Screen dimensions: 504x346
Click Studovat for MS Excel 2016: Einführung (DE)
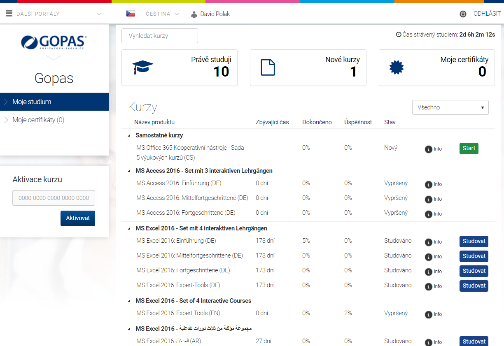(x=474, y=242)
